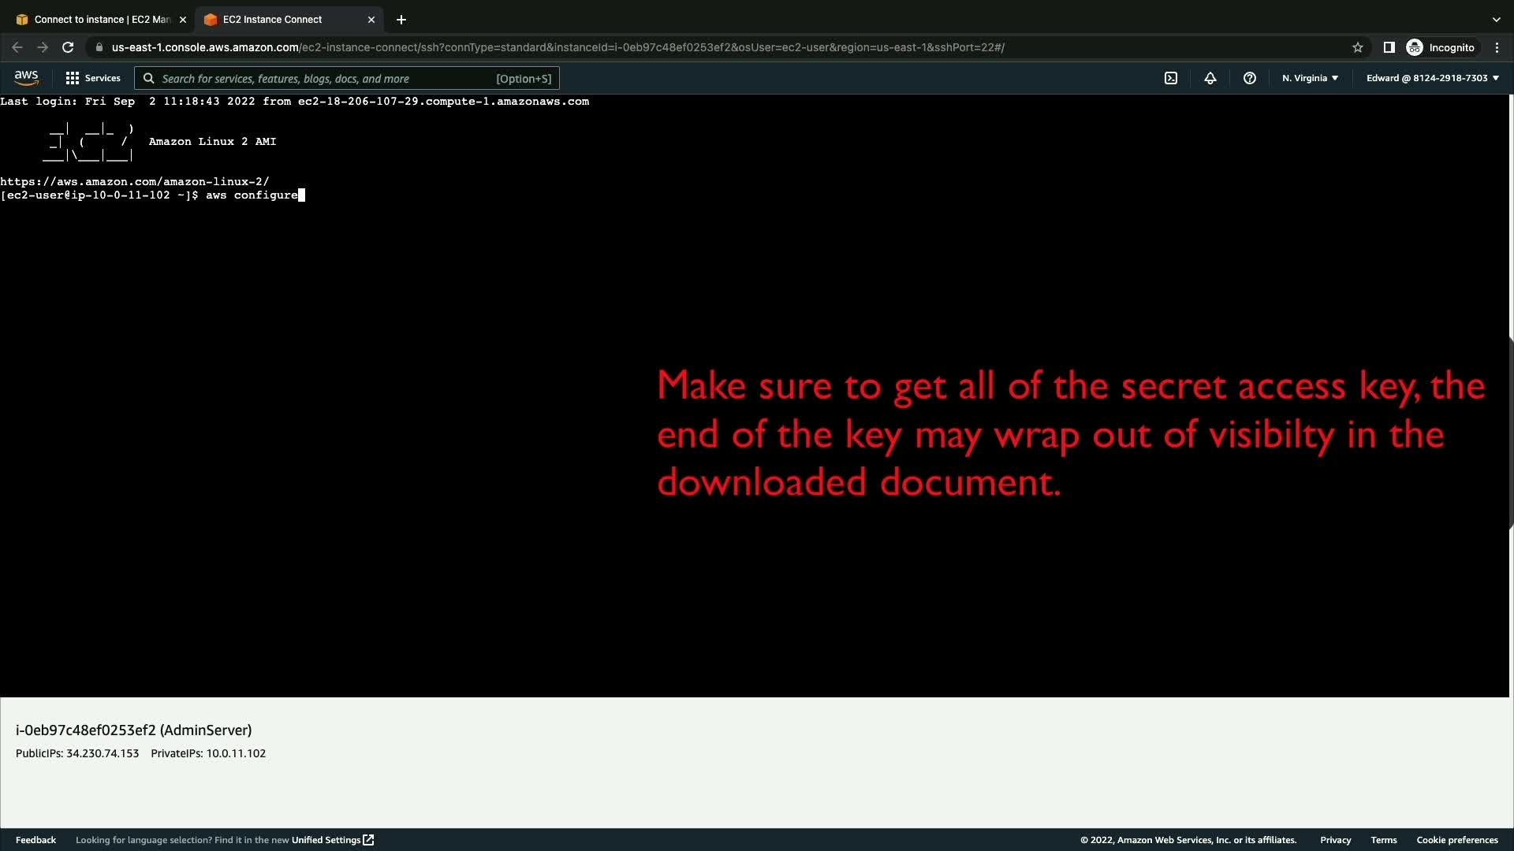The width and height of the screenshot is (1514, 851).
Task: Expand the tab search chevron
Action: (x=1496, y=19)
